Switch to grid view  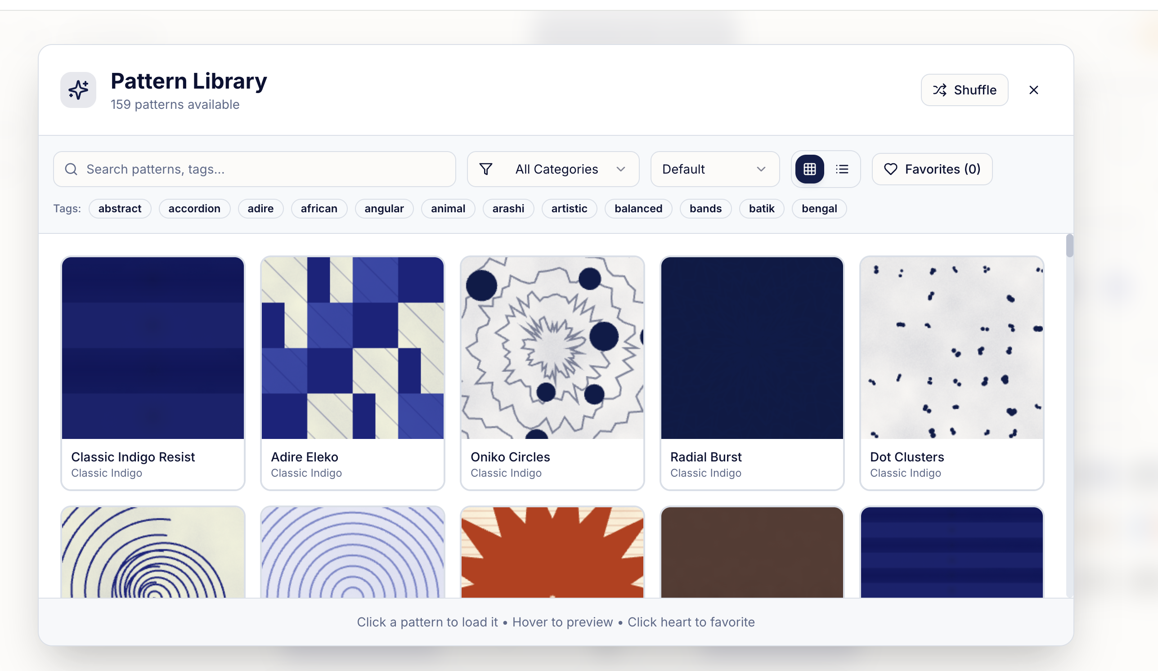tap(809, 169)
